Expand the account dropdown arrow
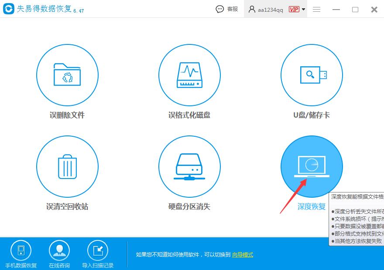The width and height of the screenshot is (384, 270). tap(303, 9)
